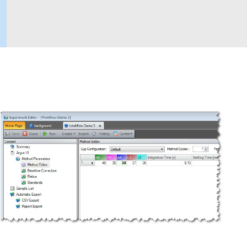Click the Settling Time column header
Screen dimensions: 247x226
205,158
